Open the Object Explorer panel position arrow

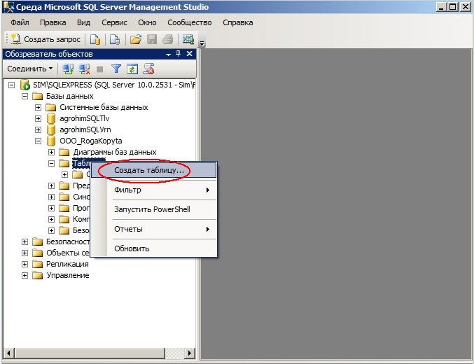coord(169,55)
